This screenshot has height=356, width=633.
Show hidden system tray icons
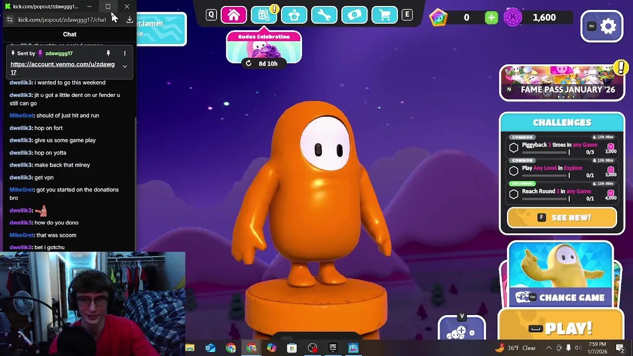coord(548,348)
